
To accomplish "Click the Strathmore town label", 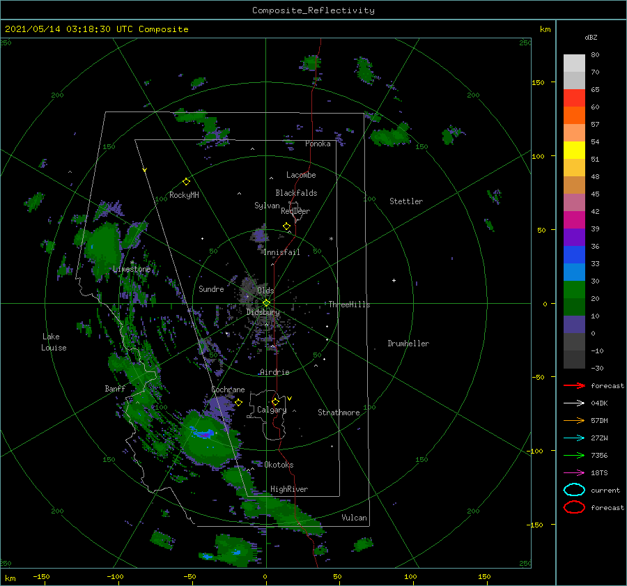I will [339, 412].
